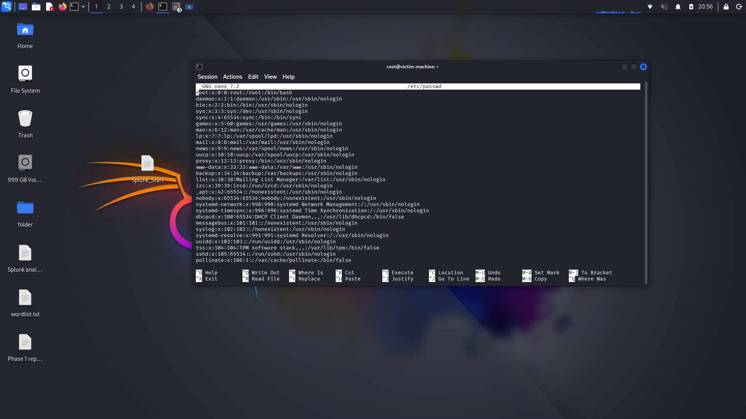Image resolution: width=746 pixels, height=419 pixels.
Task: Click the Konsole window icon in the titlebar
Action: (200, 67)
